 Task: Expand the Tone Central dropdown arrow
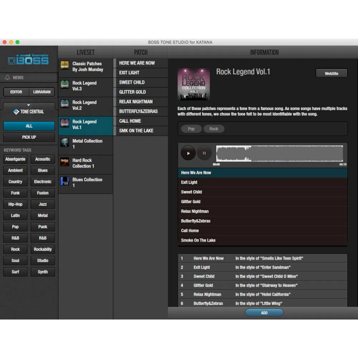click(29, 105)
